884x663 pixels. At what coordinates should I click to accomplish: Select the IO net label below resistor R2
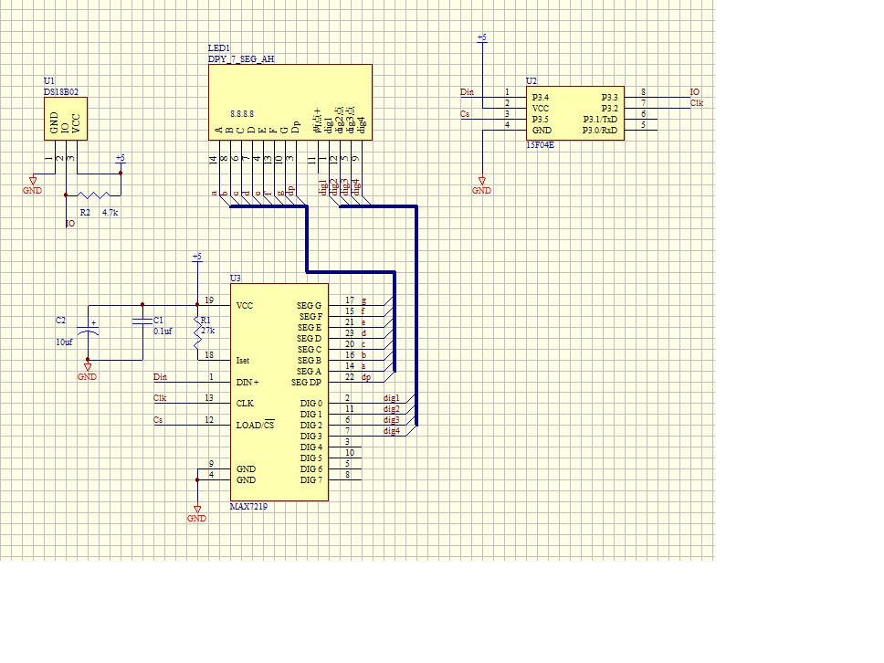pos(70,224)
